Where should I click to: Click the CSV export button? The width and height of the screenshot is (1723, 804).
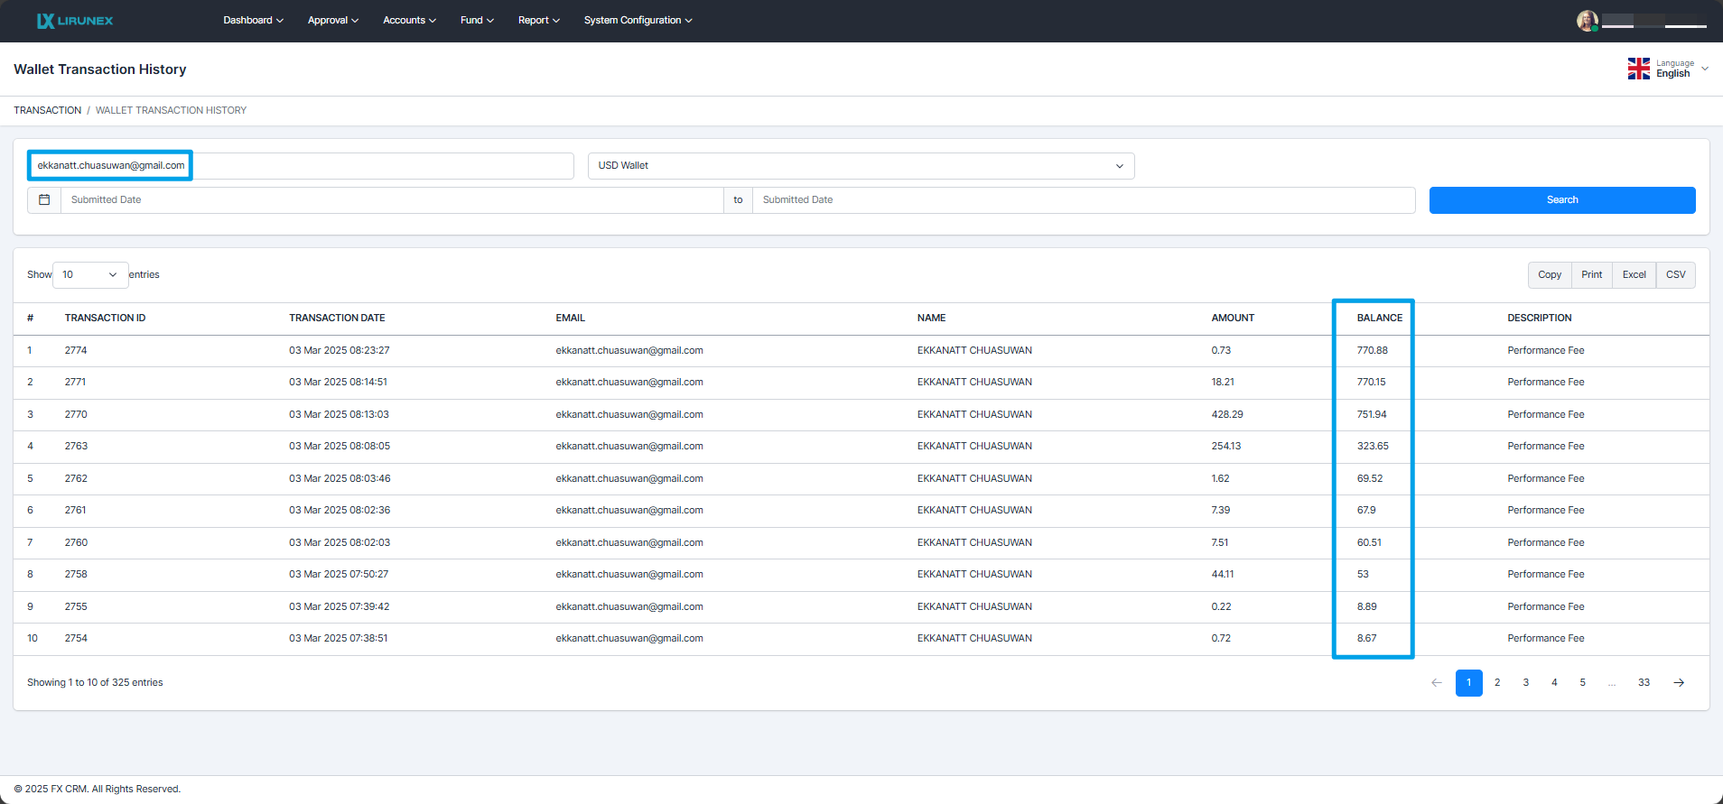tap(1675, 275)
